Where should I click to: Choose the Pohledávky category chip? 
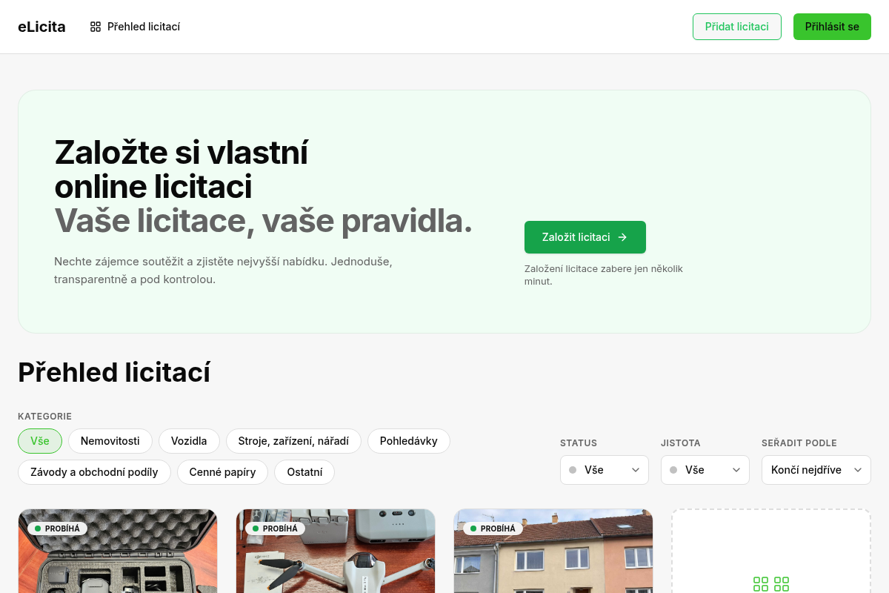click(409, 441)
